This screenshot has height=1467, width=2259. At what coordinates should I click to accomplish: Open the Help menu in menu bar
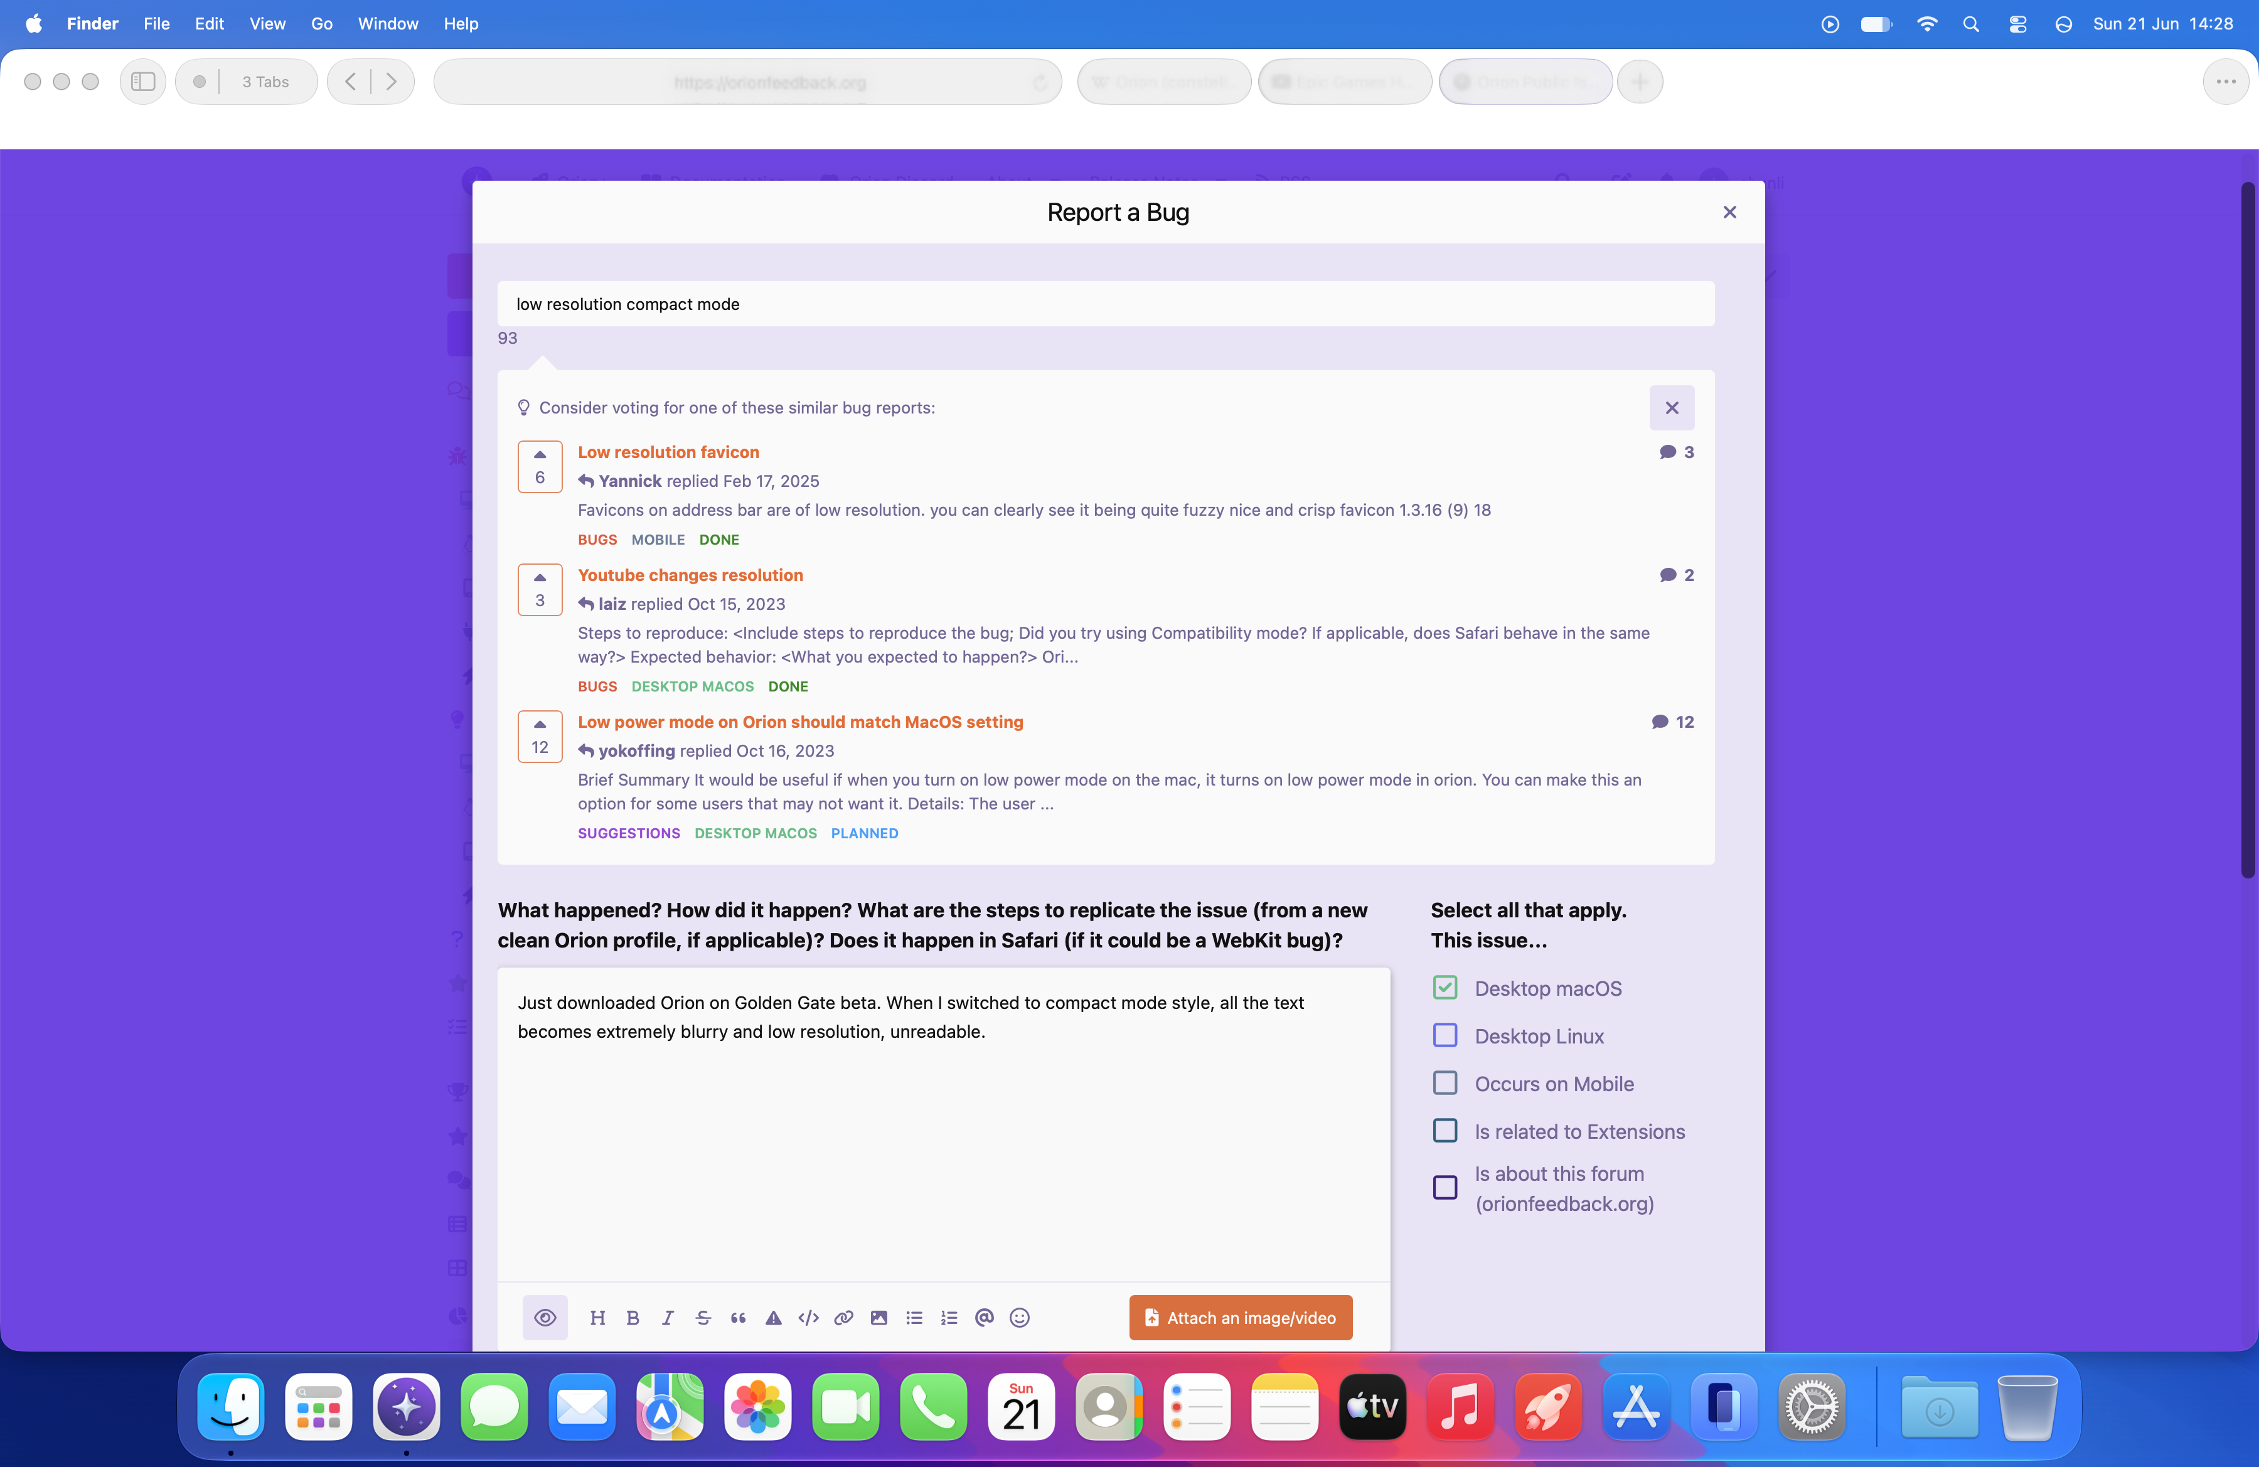[461, 24]
